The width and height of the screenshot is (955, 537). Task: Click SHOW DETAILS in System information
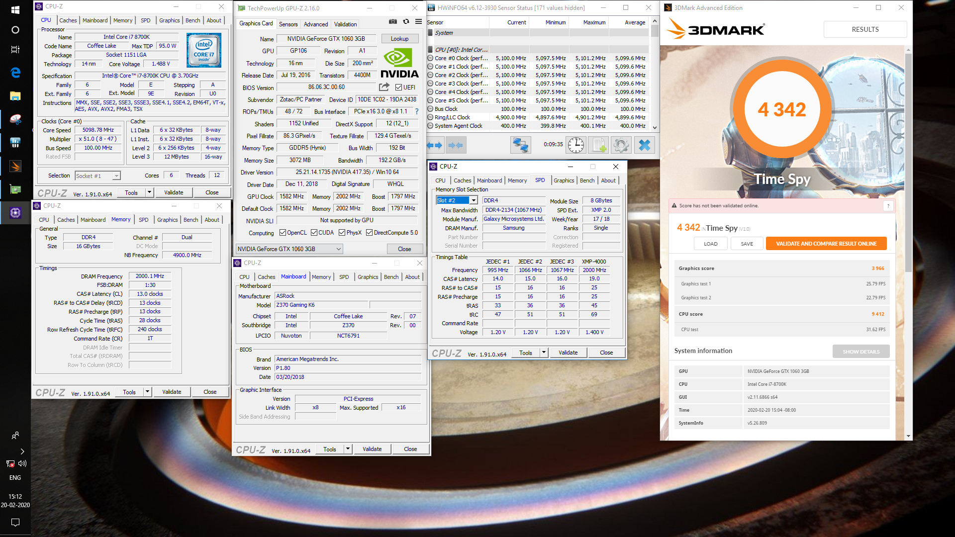point(861,352)
